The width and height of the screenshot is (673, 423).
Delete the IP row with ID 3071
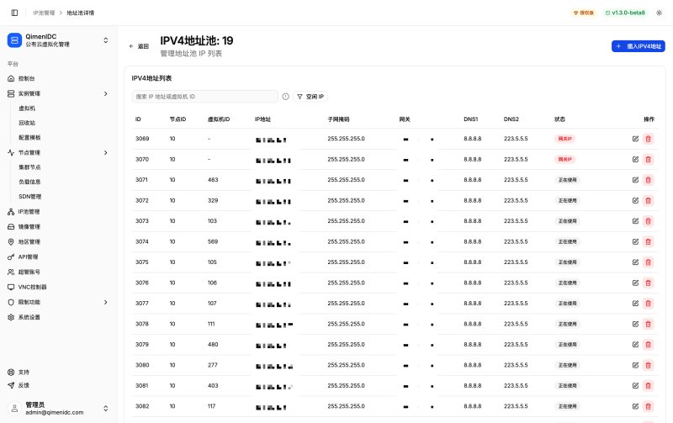coord(648,180)
